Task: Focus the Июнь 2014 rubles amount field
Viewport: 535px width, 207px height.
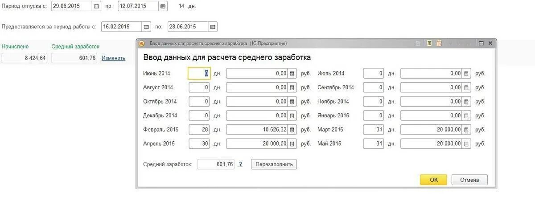Action: click(x=257, y=73)
